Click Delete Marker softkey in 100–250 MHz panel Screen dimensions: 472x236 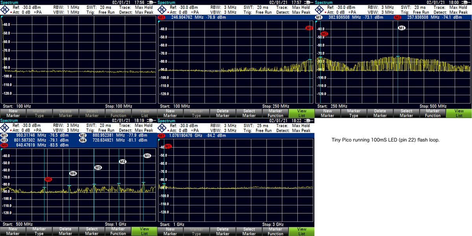click(223, 113)
